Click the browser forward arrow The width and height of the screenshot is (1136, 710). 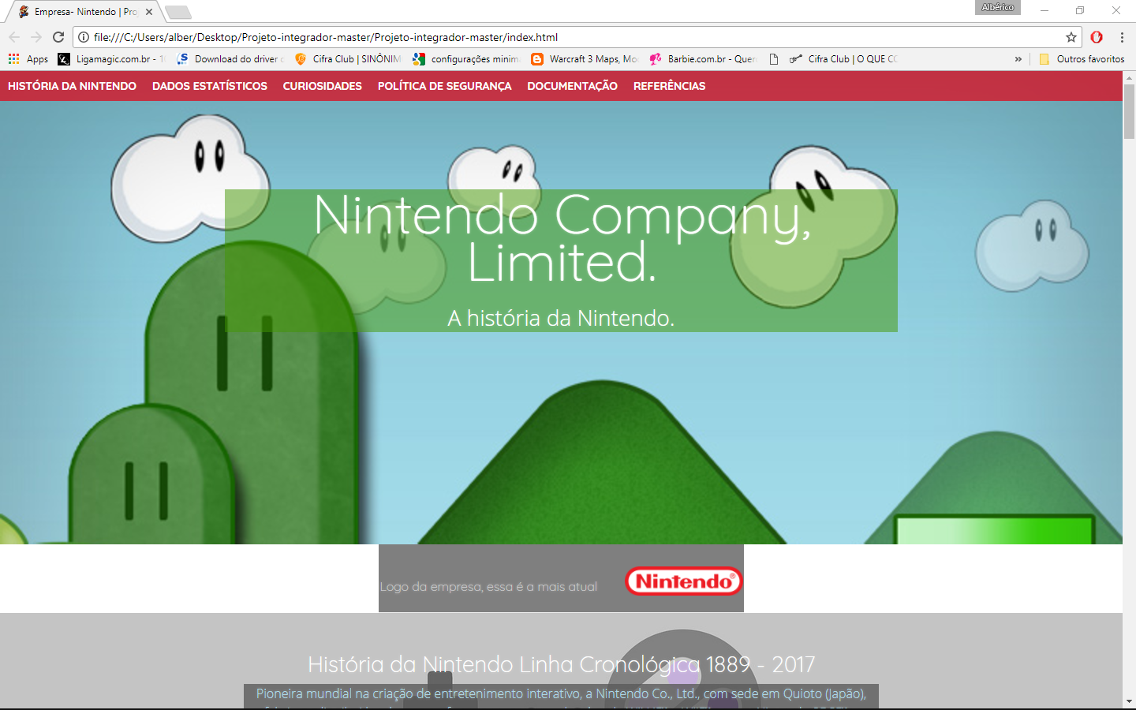point(36,37)
